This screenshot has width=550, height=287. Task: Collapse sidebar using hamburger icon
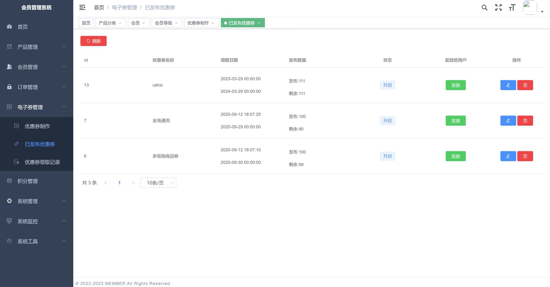click(82, 7)
